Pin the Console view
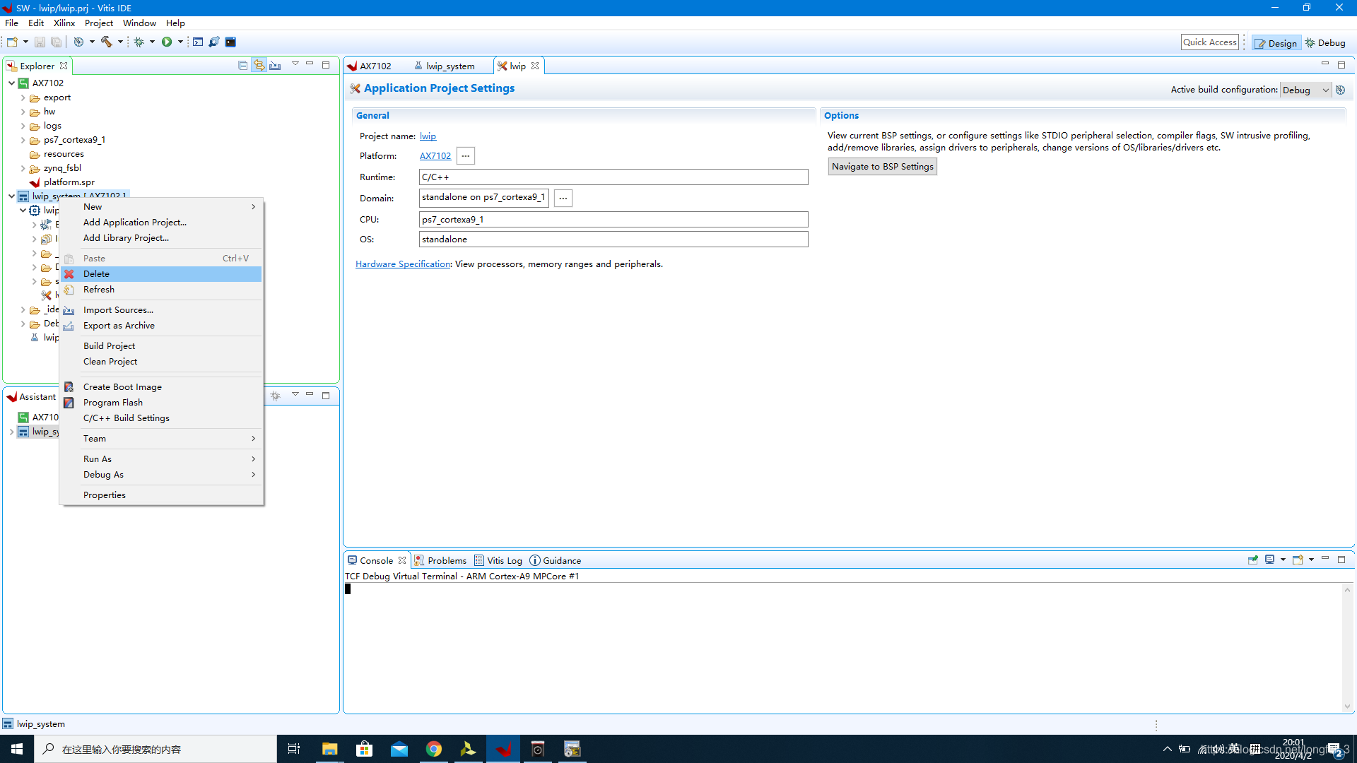The height and width of the screenshot is (763, 1357). click(1253, 560)
